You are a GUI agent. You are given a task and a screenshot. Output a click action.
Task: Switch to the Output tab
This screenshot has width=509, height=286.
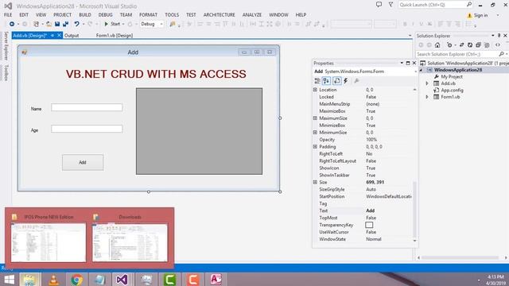(x=72, y=35)
